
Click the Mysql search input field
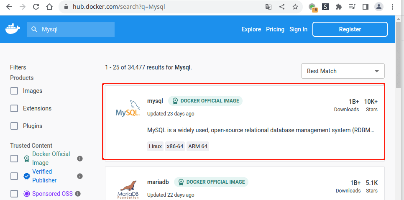pyautogui.click(x=71, y=29)
